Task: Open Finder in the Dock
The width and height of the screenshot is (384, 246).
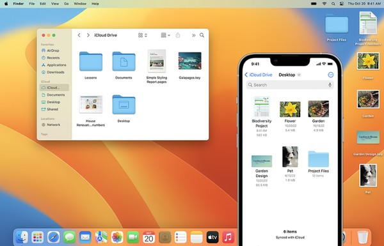Action: pyautogui.click(x=22, y=237)
